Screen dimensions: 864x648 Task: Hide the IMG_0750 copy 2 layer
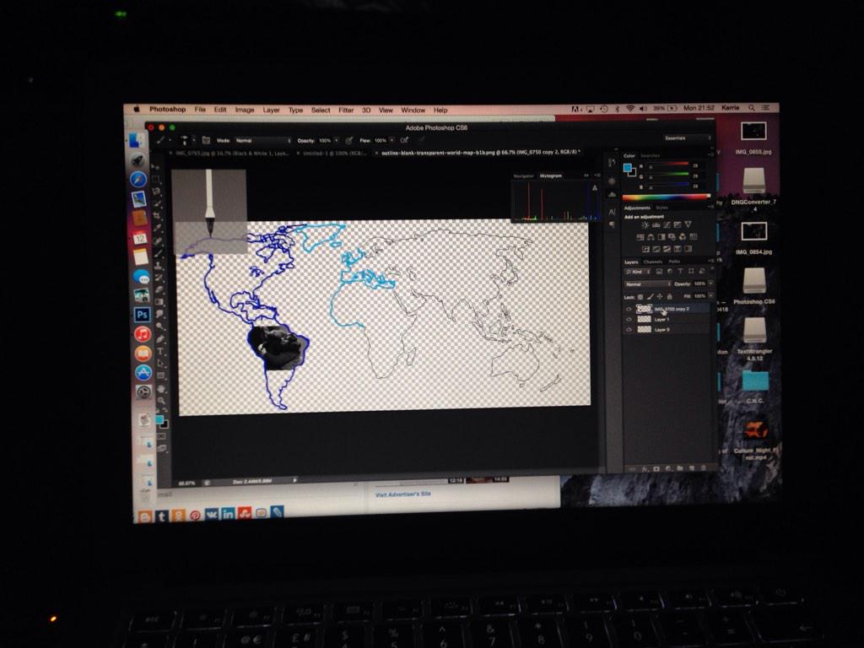click(629, 309)
